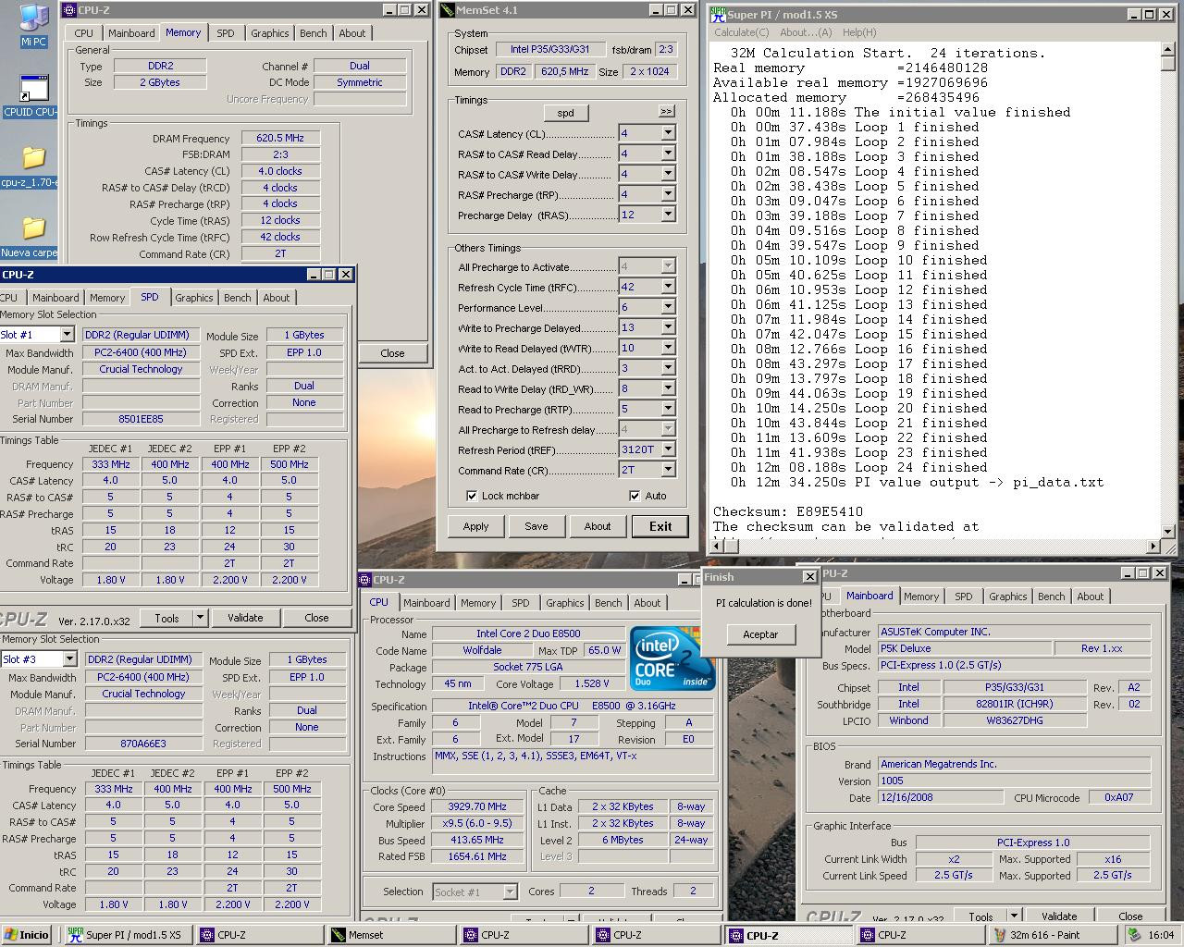Open the Slot #1 selector dropdown
Viewport: 1184px width, 947px height.
tap(67, 335)
